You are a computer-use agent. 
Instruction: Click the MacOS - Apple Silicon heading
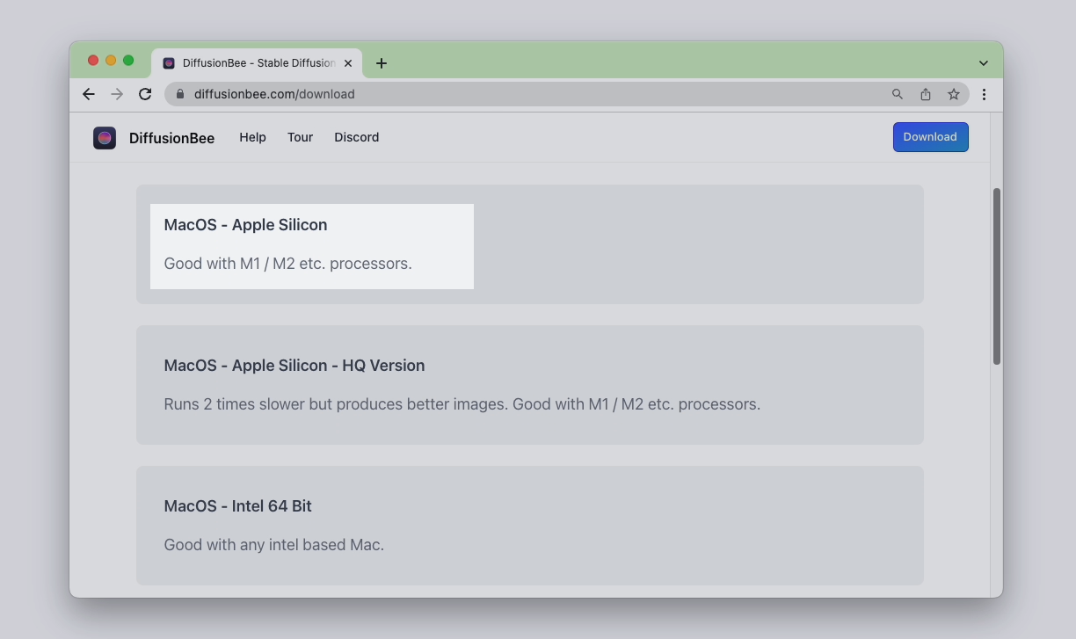[x=245, y=225]
